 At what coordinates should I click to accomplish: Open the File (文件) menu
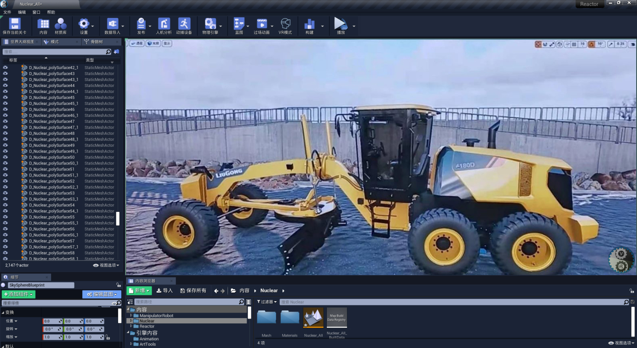click(7, 12)
